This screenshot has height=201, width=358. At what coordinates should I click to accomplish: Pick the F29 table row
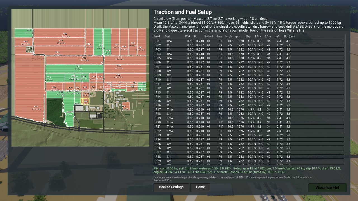coord(249,161)
